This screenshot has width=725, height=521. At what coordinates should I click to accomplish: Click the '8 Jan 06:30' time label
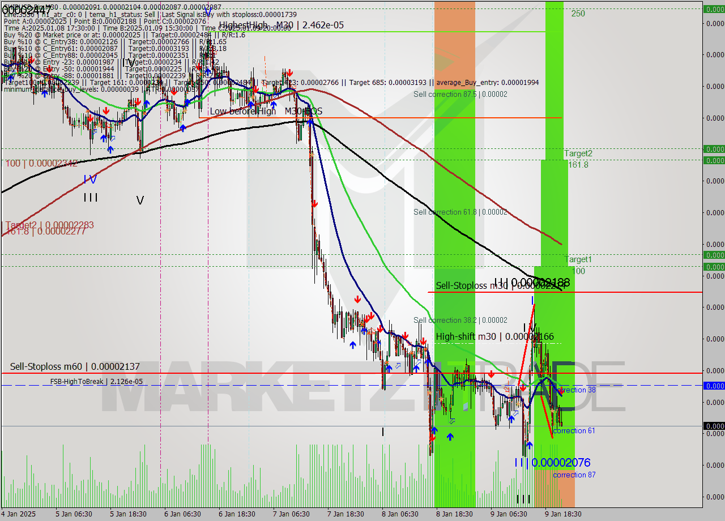(400, 514)
